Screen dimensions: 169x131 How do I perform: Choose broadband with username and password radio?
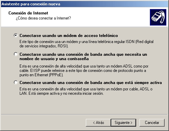pos(16,54)
